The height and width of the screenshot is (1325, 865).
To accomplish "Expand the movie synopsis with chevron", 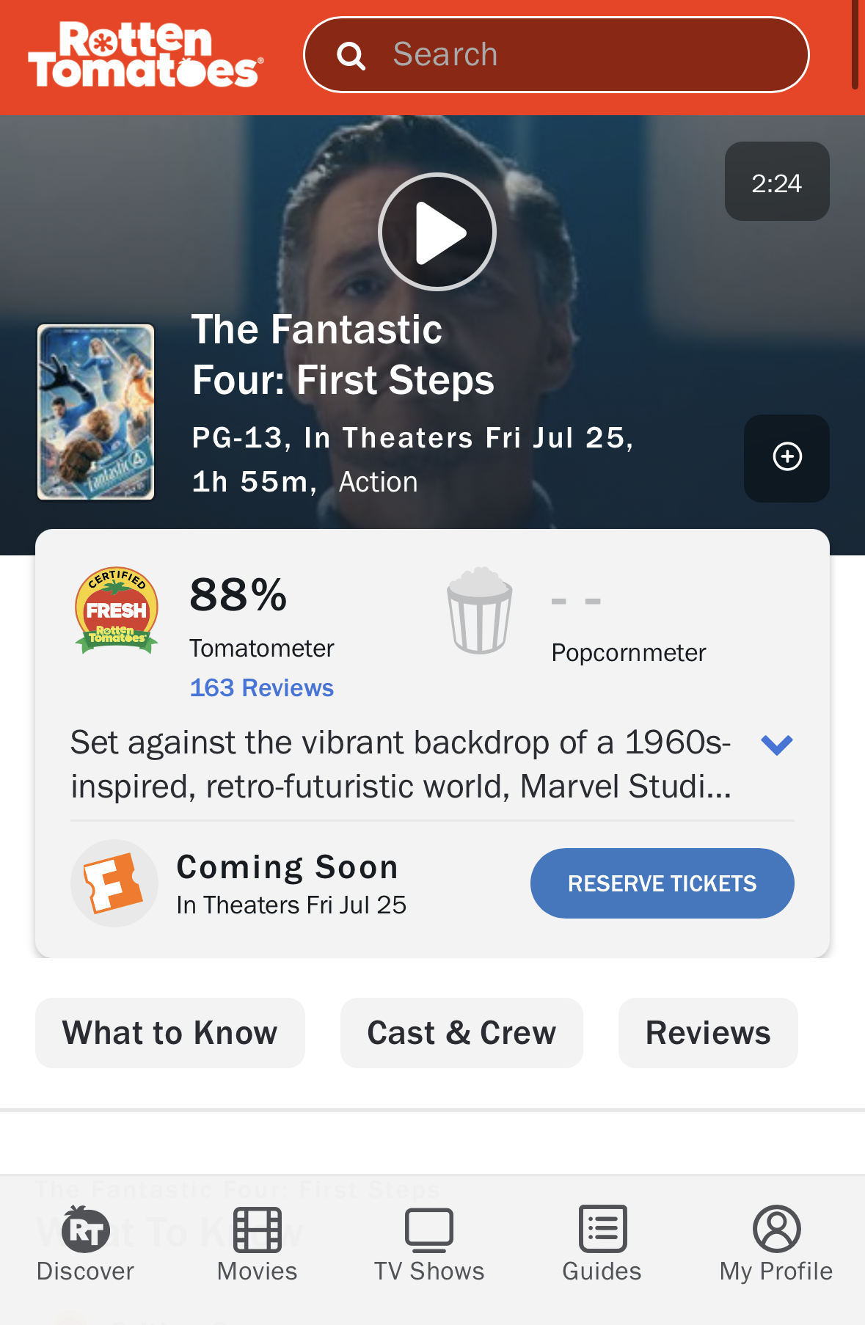I will pyautogui.click(x=777, y=745).
